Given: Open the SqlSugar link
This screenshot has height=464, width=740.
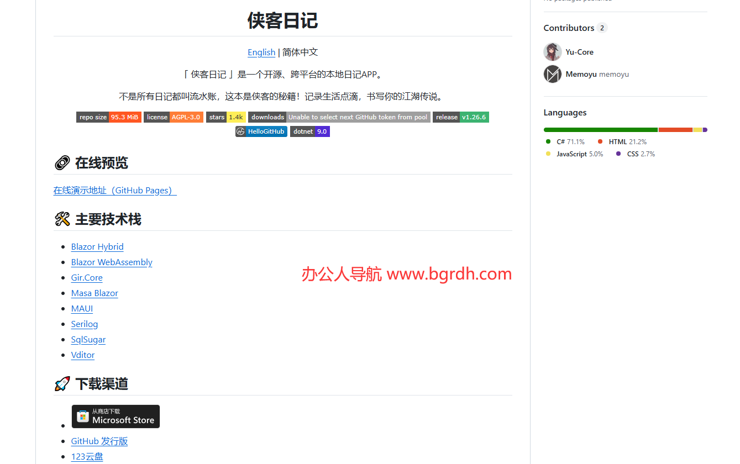Looking at the screenshot, I should 88,340.
